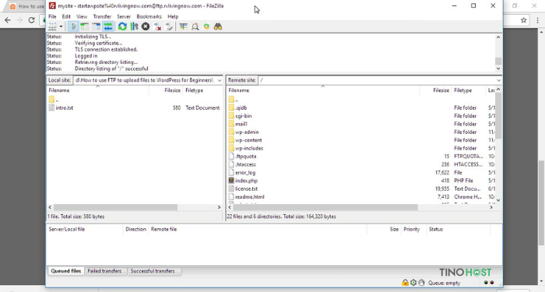
Task: Select intro.txt in local pane
Action: (65, 107)
